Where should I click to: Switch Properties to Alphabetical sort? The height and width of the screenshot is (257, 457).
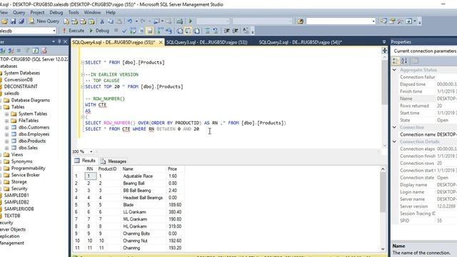(404, 61)
